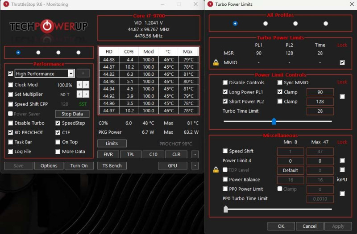The width and height of the screenshot is (357, 234).
Task: Toggle Short Power PL2 checkbox
Action: 225,102
